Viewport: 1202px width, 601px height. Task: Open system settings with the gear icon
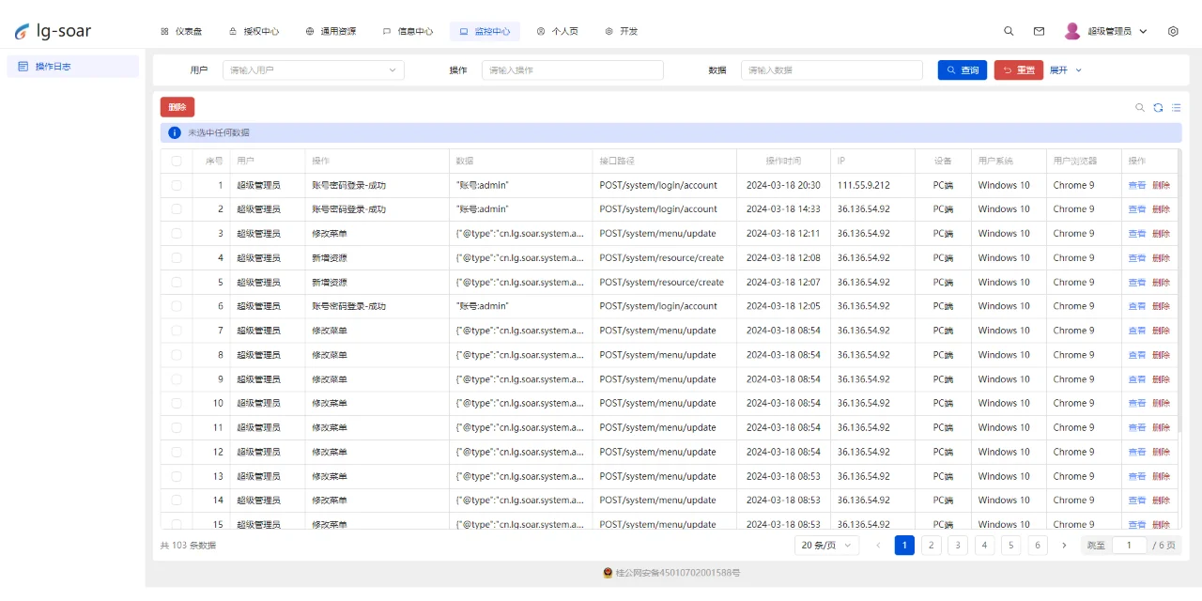pyautogui.click(x=1173, y=31)
